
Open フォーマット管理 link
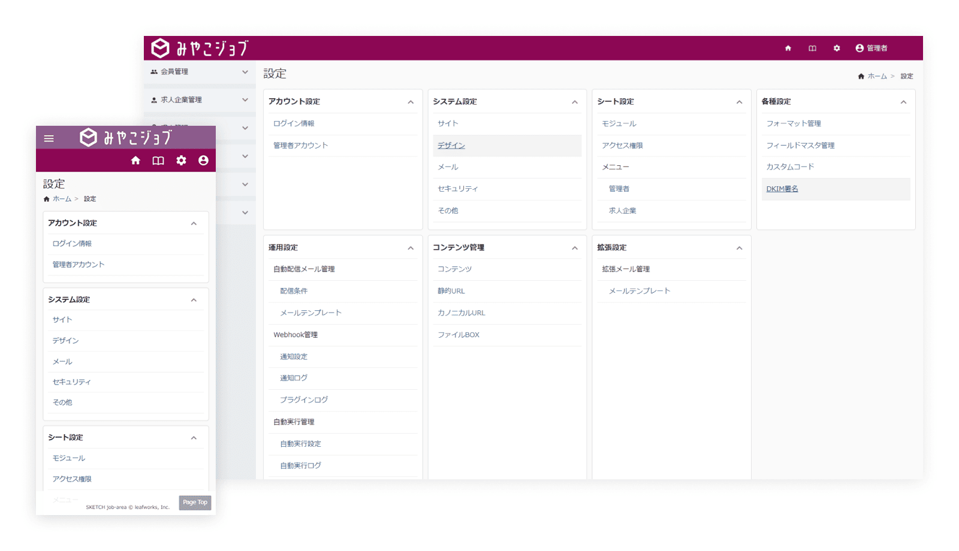click(x=794, y=123)
